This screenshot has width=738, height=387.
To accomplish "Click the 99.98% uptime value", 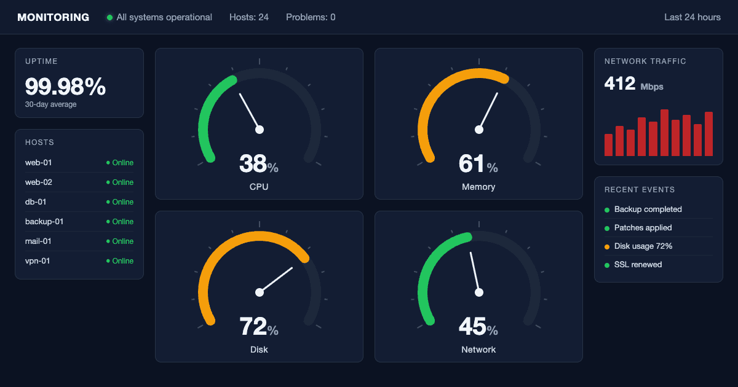I will (66, 87).
